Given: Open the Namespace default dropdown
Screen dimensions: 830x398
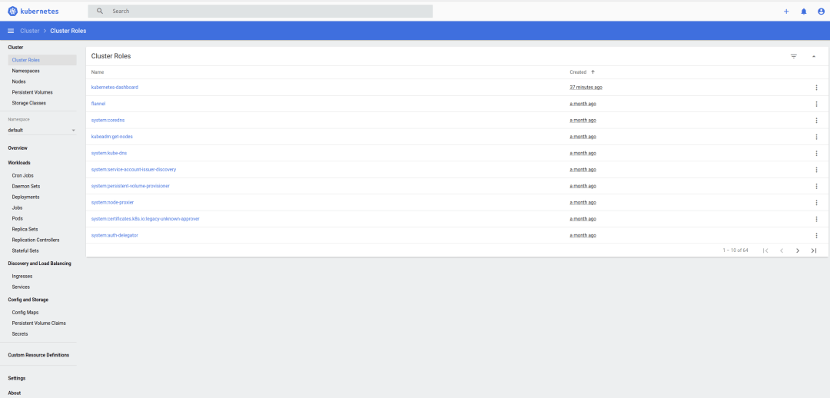Looking at the screenshot, I should (x=41, y=130).
